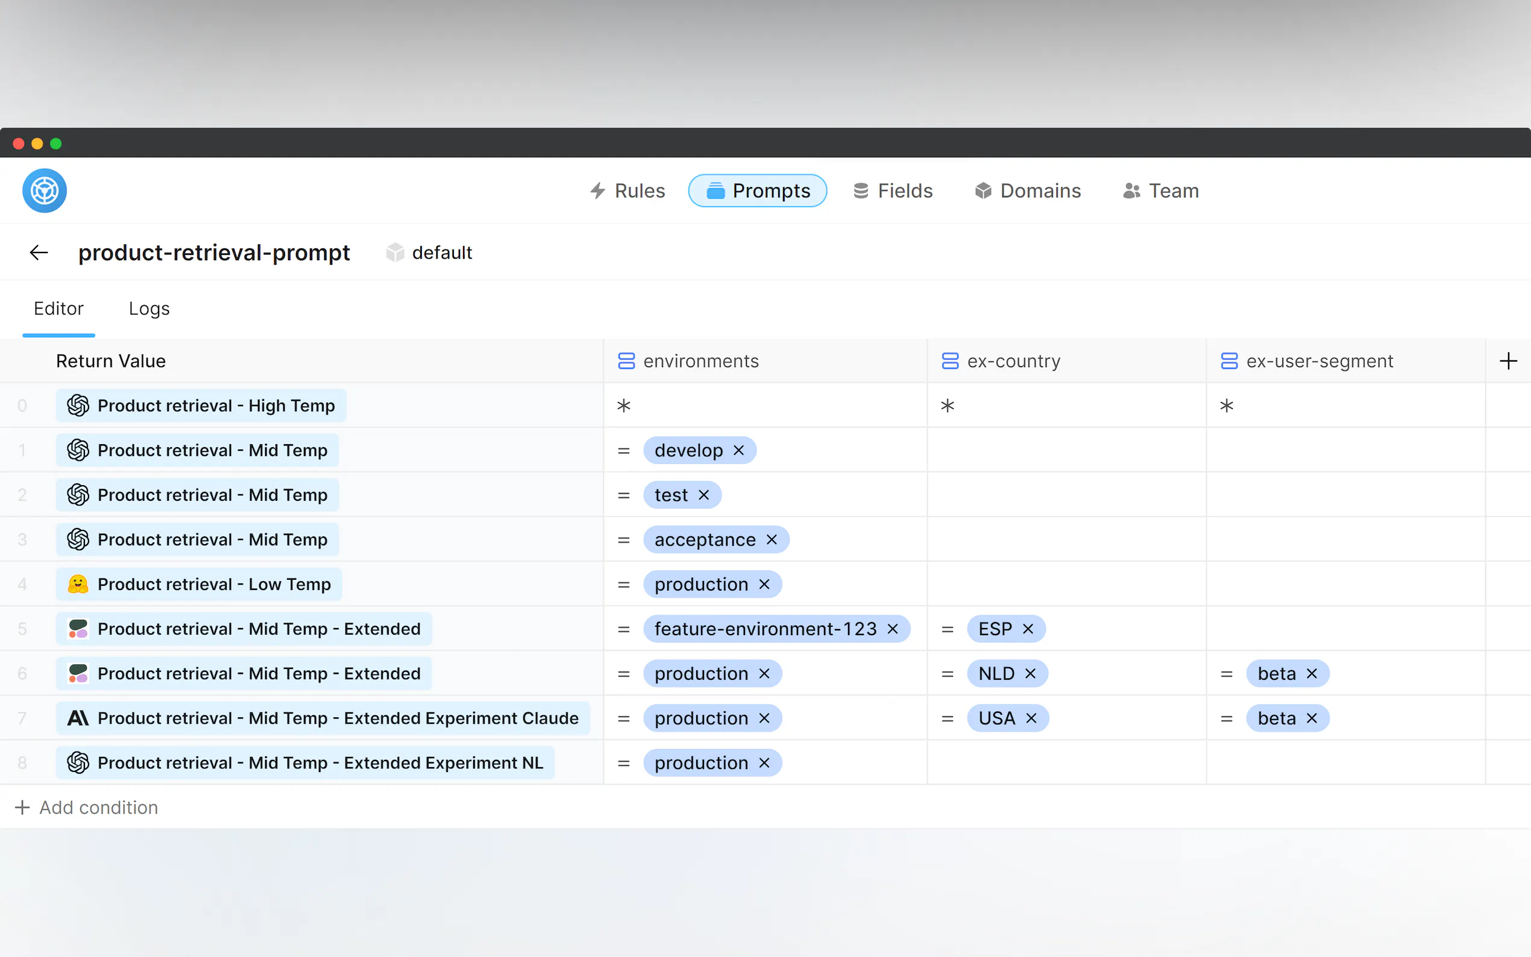Click the Hugging Face emoji icon on Low Temp row

tap(78, 584)
